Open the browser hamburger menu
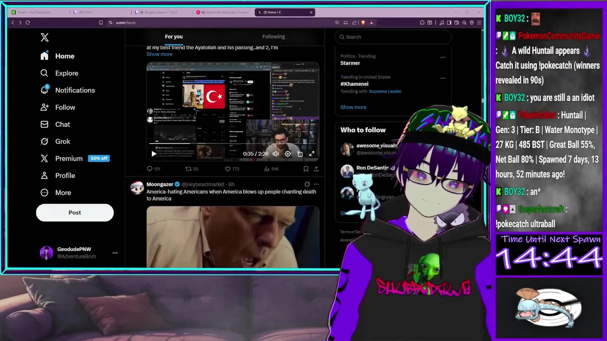The image size is (607, 341). coord(479,23)
